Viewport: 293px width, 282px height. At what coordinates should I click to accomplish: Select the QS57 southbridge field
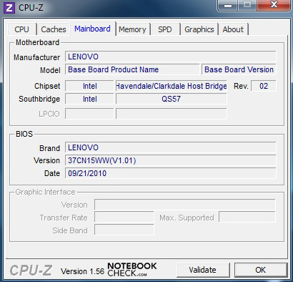coord(172,99)
